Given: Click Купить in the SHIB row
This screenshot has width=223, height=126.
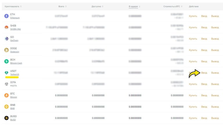Looking at the screenshot, I should 193,28.
